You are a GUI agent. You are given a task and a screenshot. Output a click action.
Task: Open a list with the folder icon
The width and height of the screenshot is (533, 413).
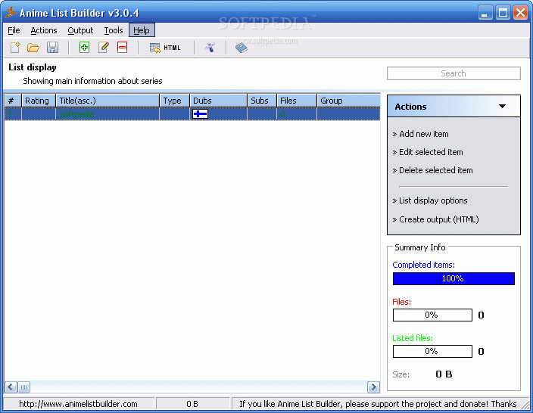tap(33, 47)
